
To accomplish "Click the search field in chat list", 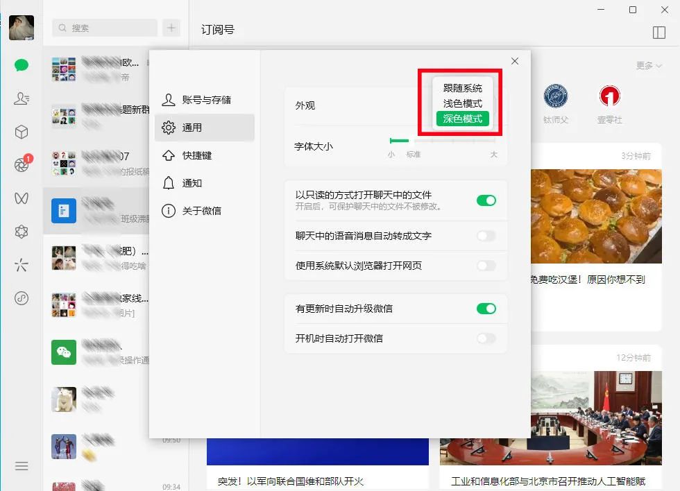I will (x=105, y=28).
